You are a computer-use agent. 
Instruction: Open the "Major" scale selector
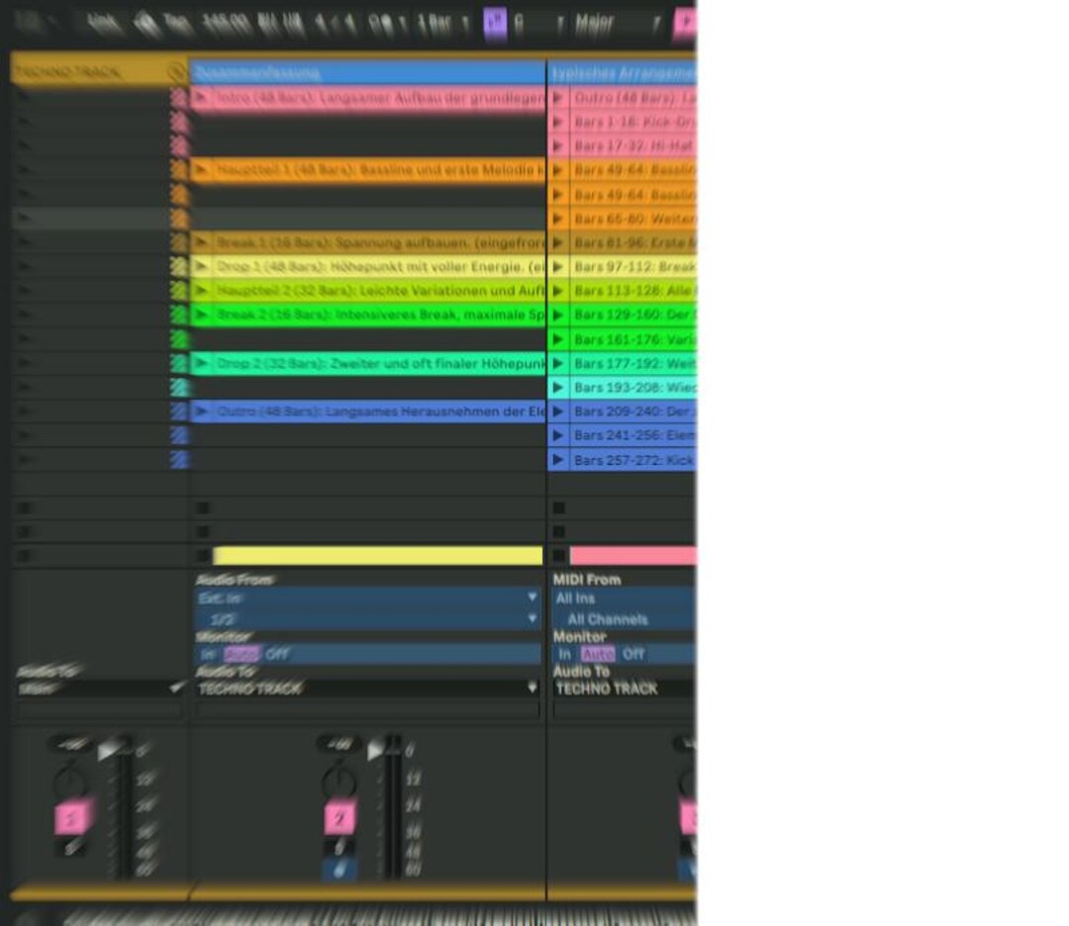[594, 22]
